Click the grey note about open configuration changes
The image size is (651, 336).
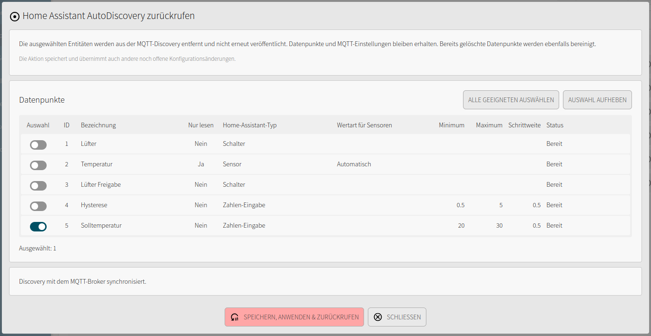pyautogui.click(x=128, y=59)
